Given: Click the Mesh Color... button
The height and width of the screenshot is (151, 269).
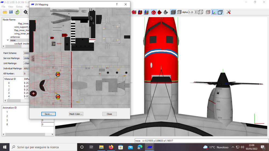Looking at the screenshot, I should [x=76, y=114].
